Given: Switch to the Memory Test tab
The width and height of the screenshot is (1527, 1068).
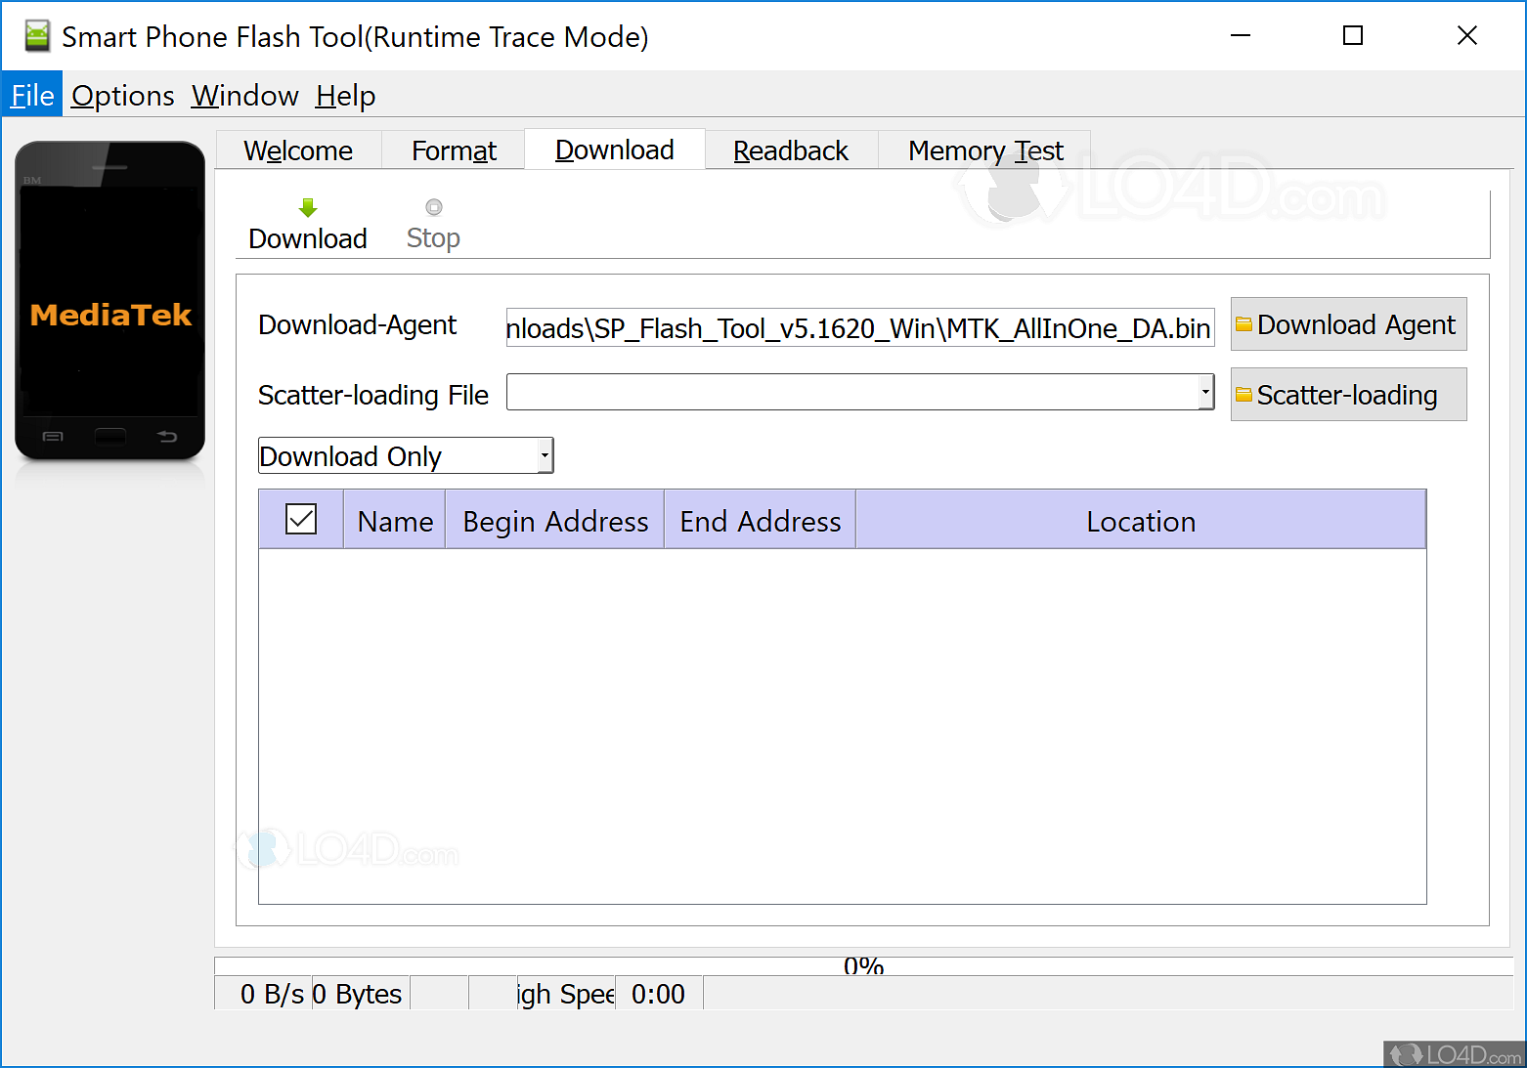Looking at the screenshot, I should (x=985, y=150).
